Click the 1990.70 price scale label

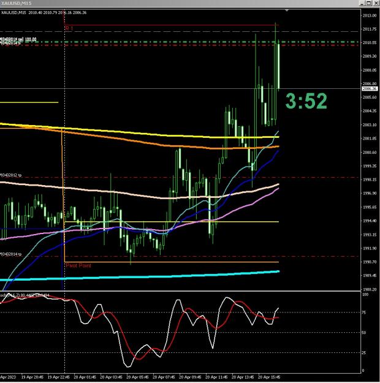pos(370,262)
